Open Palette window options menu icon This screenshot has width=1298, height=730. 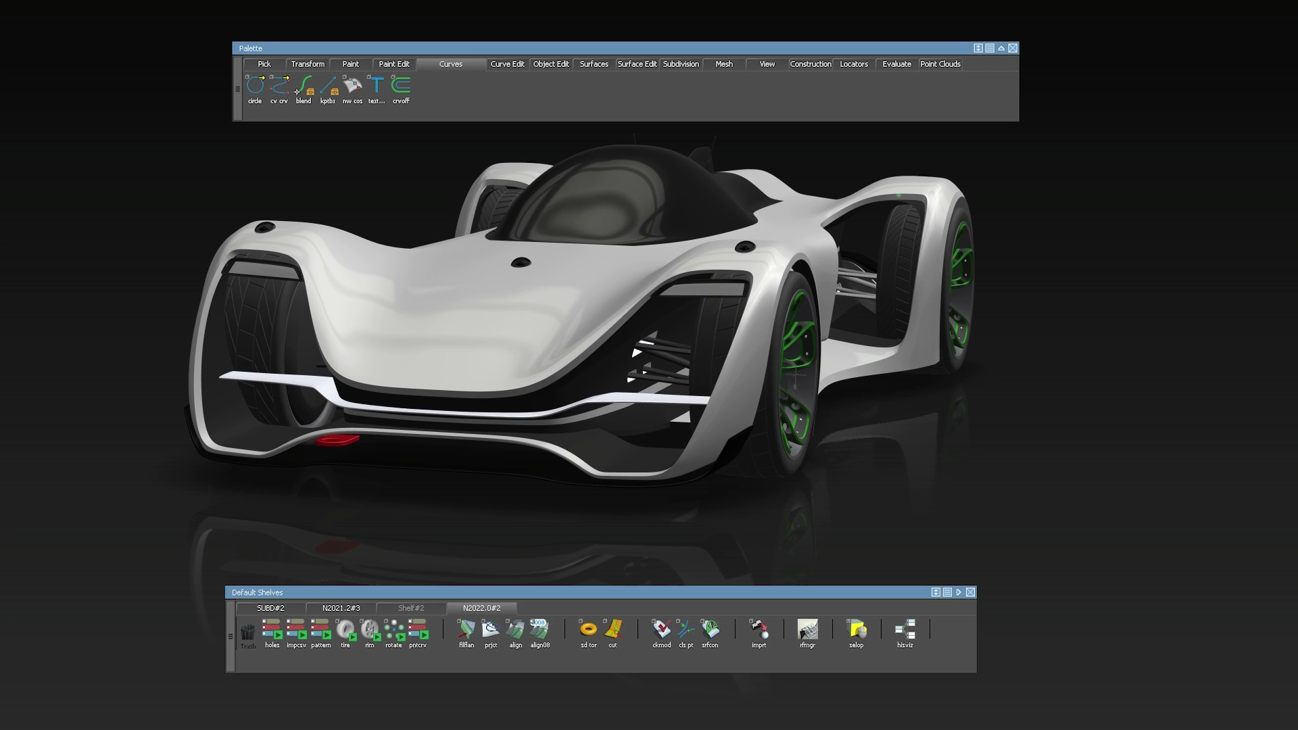990,48
